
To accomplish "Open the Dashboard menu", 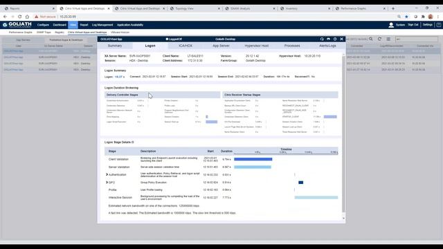I will [x=60, y=25].
